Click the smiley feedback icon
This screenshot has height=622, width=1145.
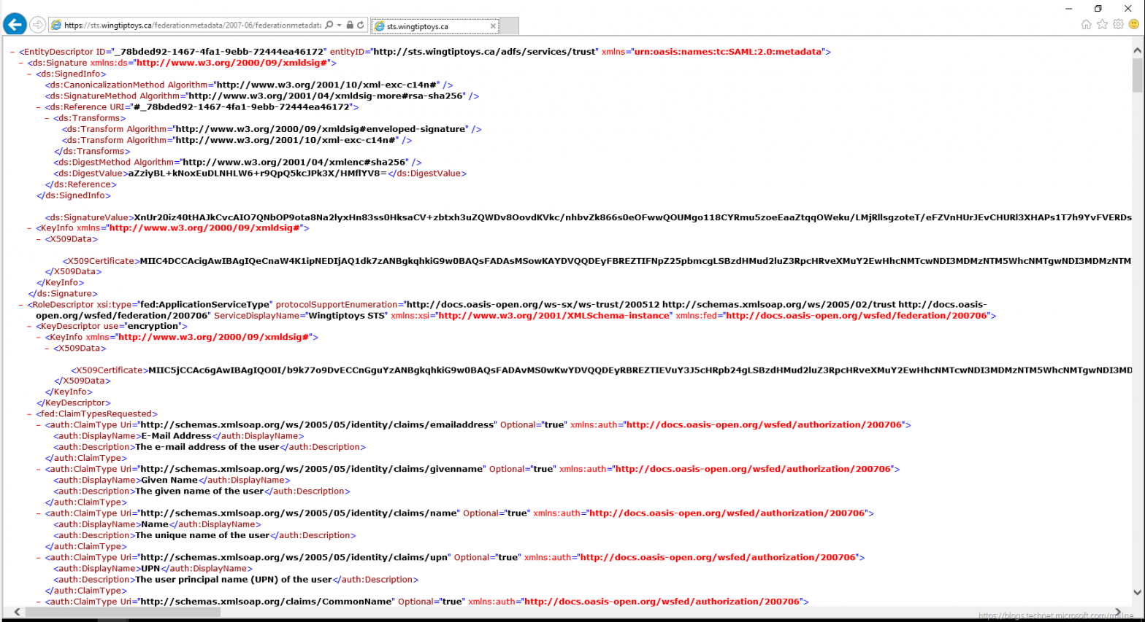[x=1134, y=24]
